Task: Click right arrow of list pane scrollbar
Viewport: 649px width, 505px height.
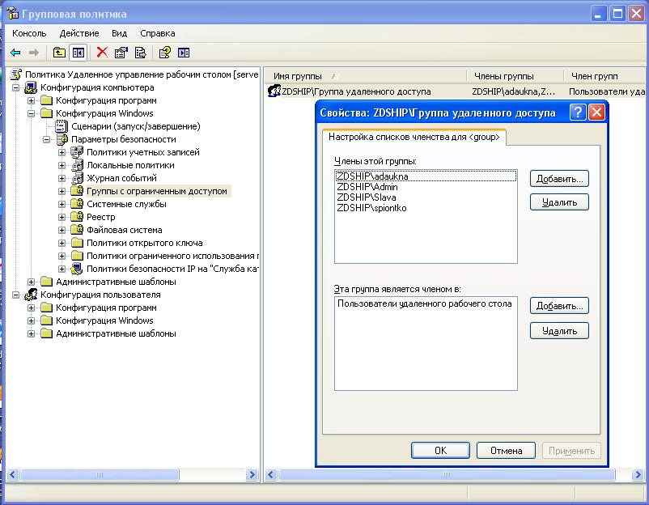Action: coord(638,474)
